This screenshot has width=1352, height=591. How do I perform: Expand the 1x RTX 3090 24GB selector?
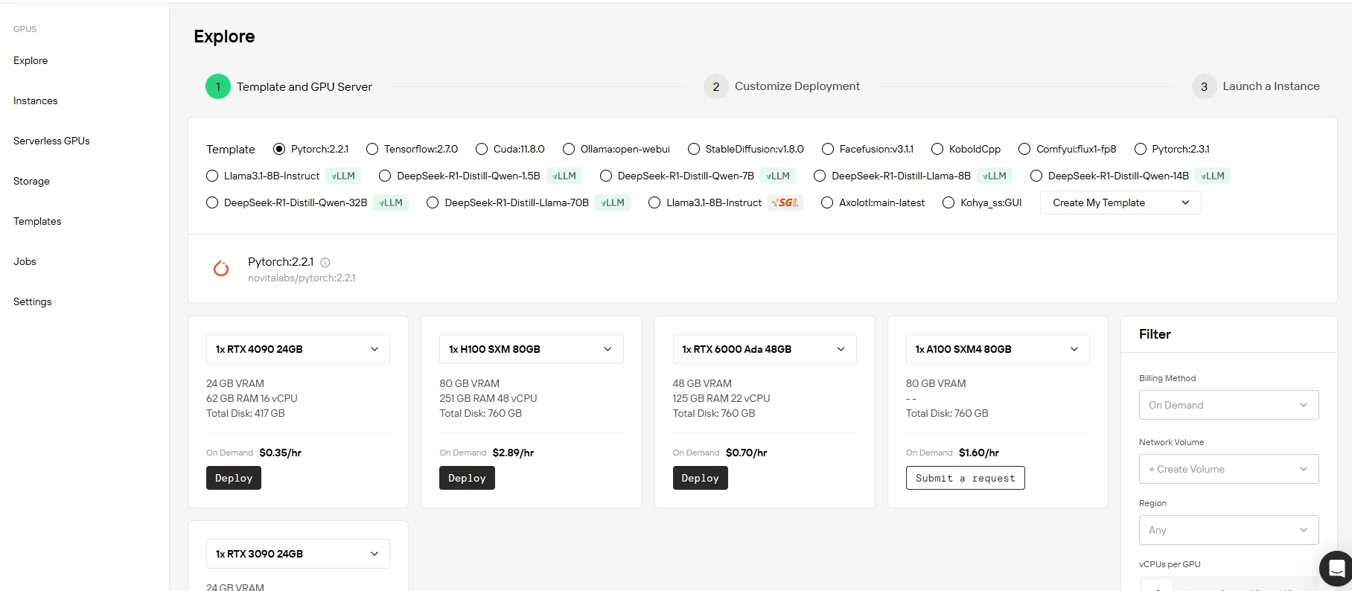298,554
